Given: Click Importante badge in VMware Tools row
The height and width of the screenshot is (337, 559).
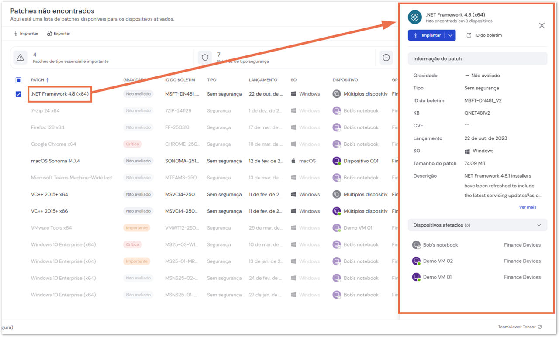Looking at the screenshot, I should 137,228.
